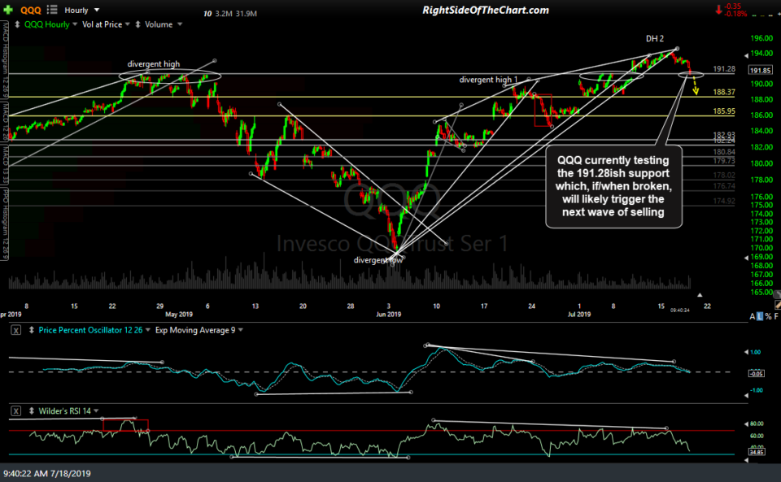
Task: Click the F button on the price scale
Action: click(777, 315)
